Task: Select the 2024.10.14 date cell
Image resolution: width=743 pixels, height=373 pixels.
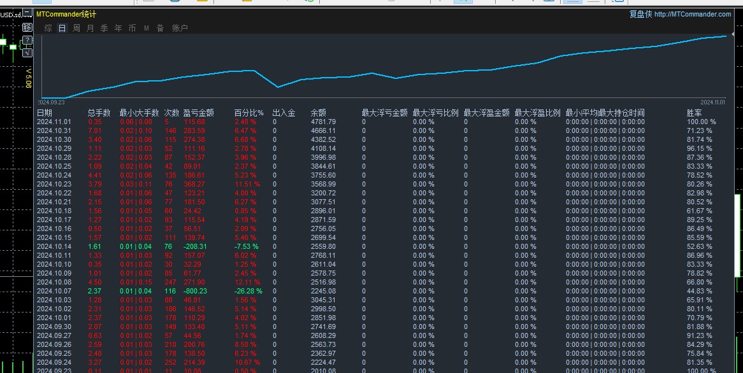Action: [54, 246]
